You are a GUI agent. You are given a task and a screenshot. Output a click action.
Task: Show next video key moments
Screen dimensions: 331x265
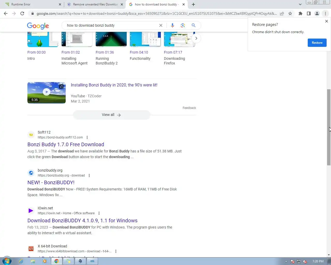pos(196,38)
